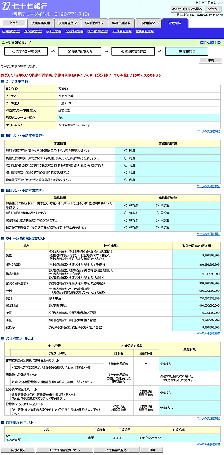Open the トップ tab
Screen dimensions: 224x455
(13, 23)
